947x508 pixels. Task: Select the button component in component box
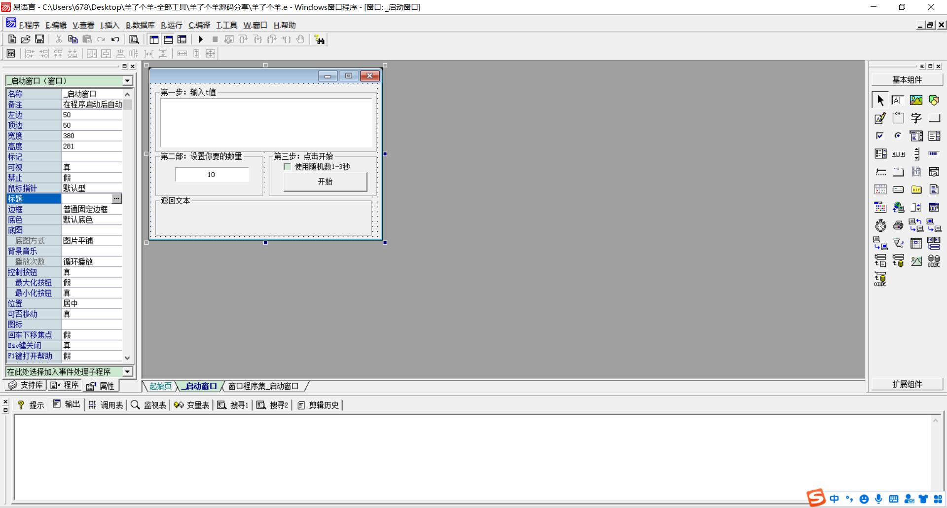pos(934,118)
